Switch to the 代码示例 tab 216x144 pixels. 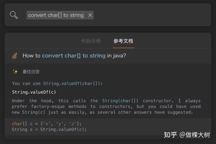(91, 41)
